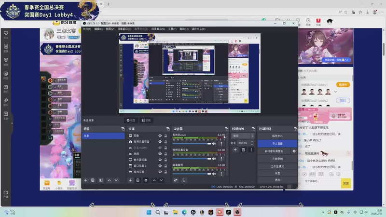Mute the 桌面音频 speaker icon
This screenshot has width=386, height=217.
[214, 174]
